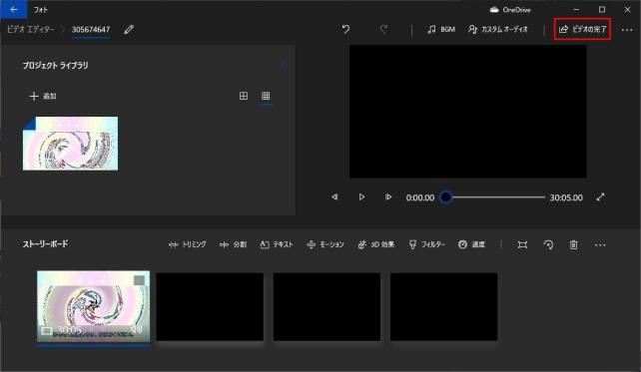This screenshot has width=641, height=372.
Task: Select the fourth black storyboard clip
Action: [444, 306]
